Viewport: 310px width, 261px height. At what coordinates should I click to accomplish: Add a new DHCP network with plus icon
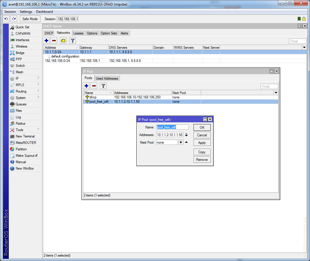pyautogui.click(x=46, y=41)
